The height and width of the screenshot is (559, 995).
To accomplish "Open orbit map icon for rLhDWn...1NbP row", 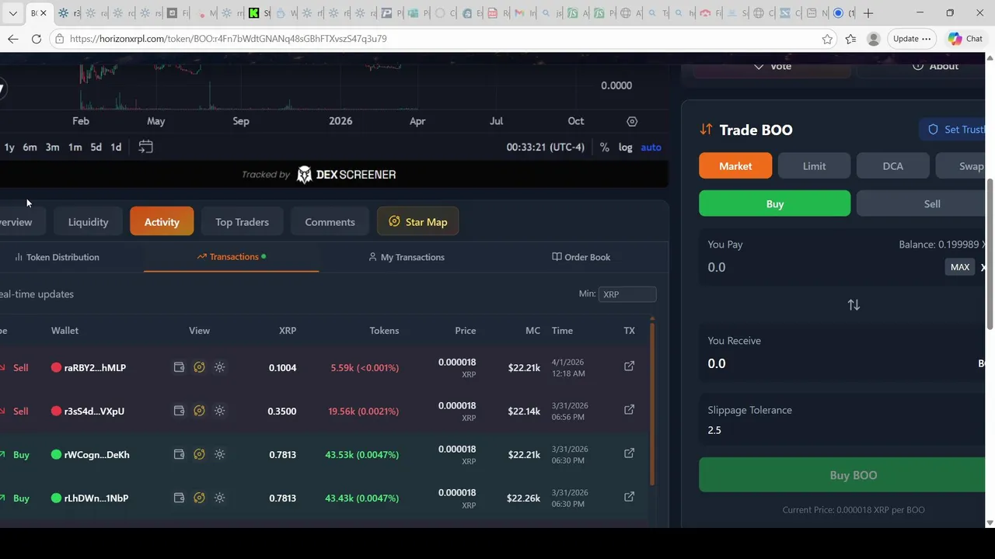I will (x=199, y=498).
